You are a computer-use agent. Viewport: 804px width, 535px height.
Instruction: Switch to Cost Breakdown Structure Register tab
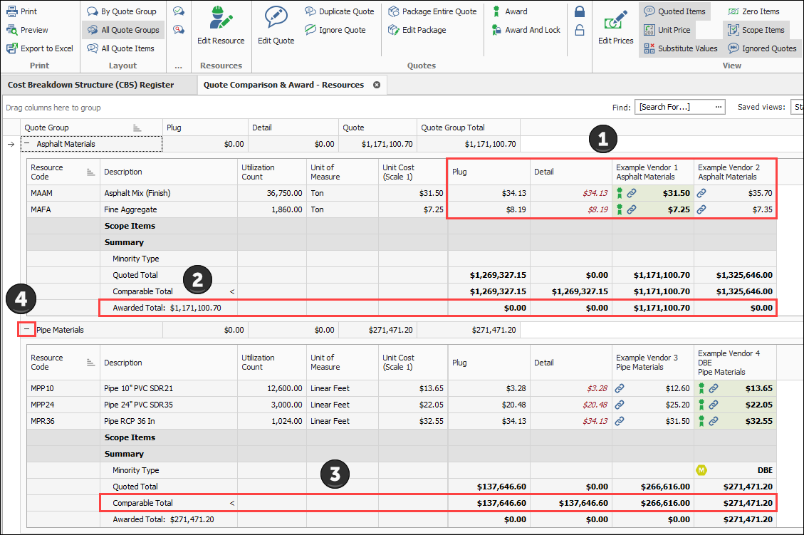90,85
